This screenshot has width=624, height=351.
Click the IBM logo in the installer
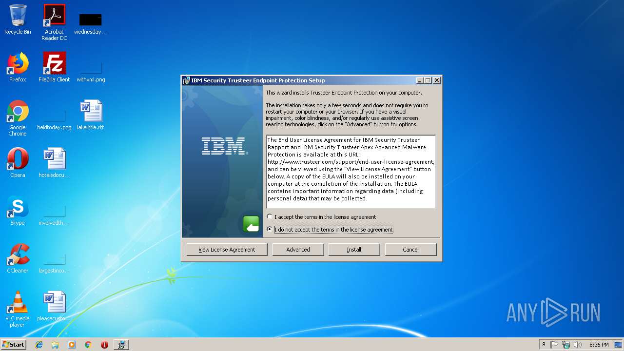(224, 146)
